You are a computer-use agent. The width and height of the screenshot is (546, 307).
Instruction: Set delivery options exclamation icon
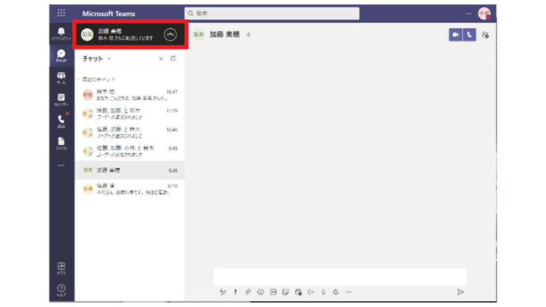coord(235,292)
